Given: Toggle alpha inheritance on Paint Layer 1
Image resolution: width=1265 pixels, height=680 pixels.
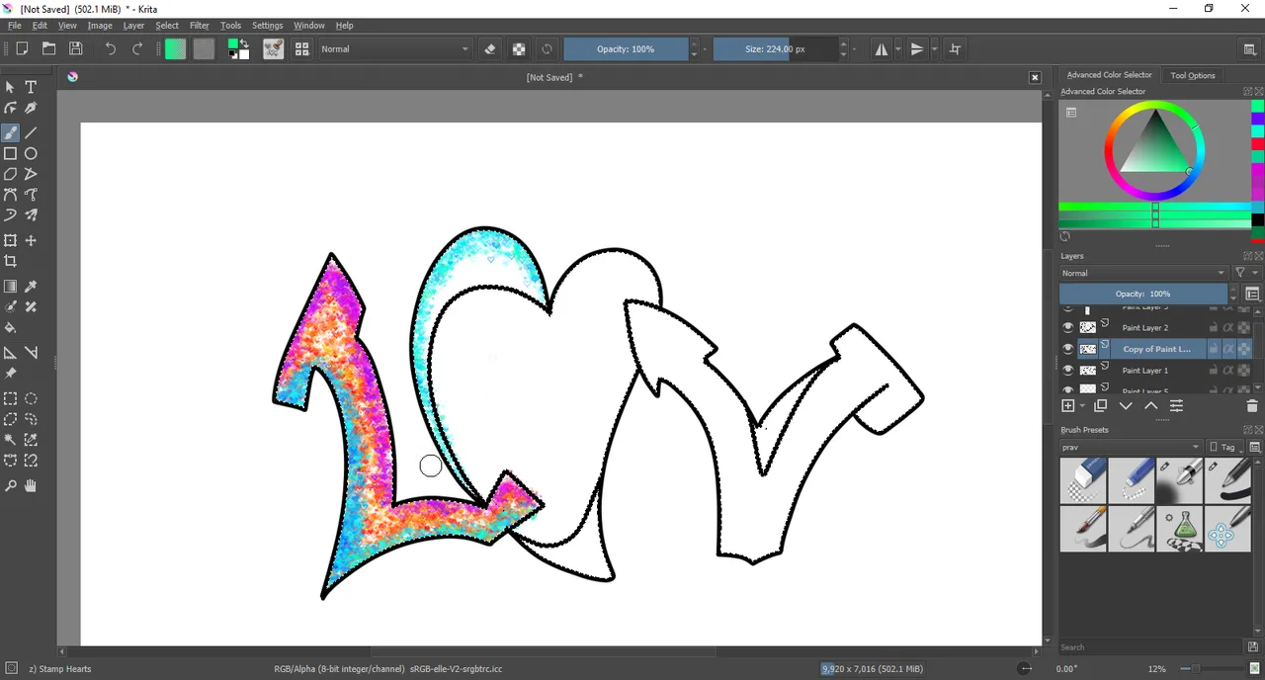Looking at the screenshot, I should click(x=1228, y=371).
